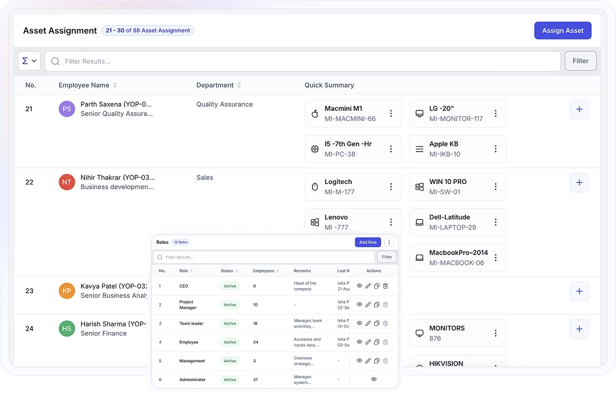Show details of Employee role with eye icon
Viewport: 616px width, 393px height.
coord(359,342)
